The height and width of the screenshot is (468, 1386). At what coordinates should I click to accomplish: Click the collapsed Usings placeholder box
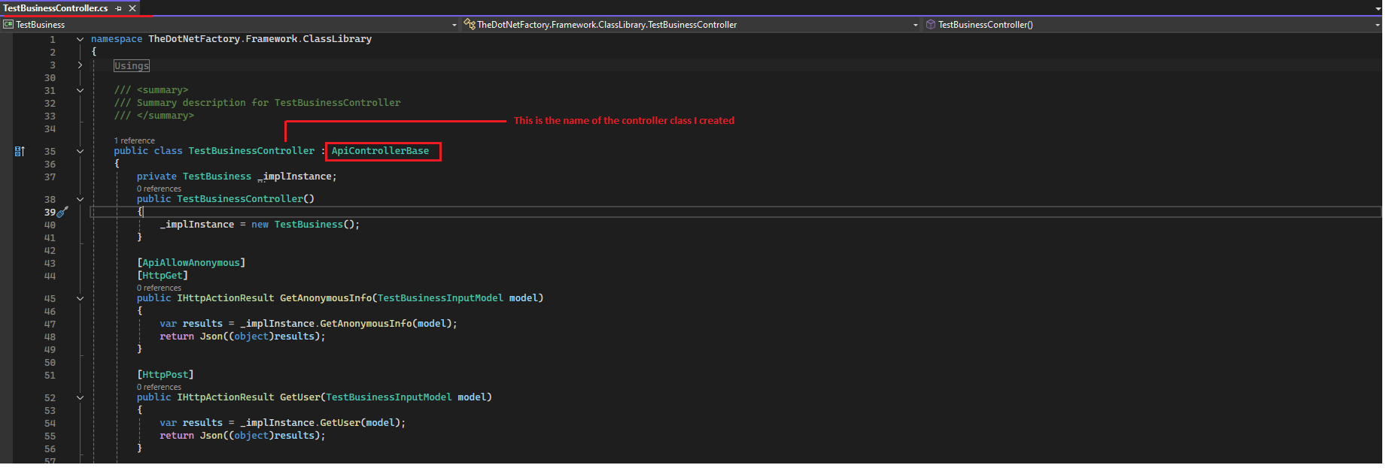click(132, 66)
